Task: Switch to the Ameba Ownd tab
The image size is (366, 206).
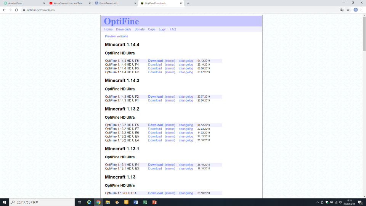Action: [23, 3]
